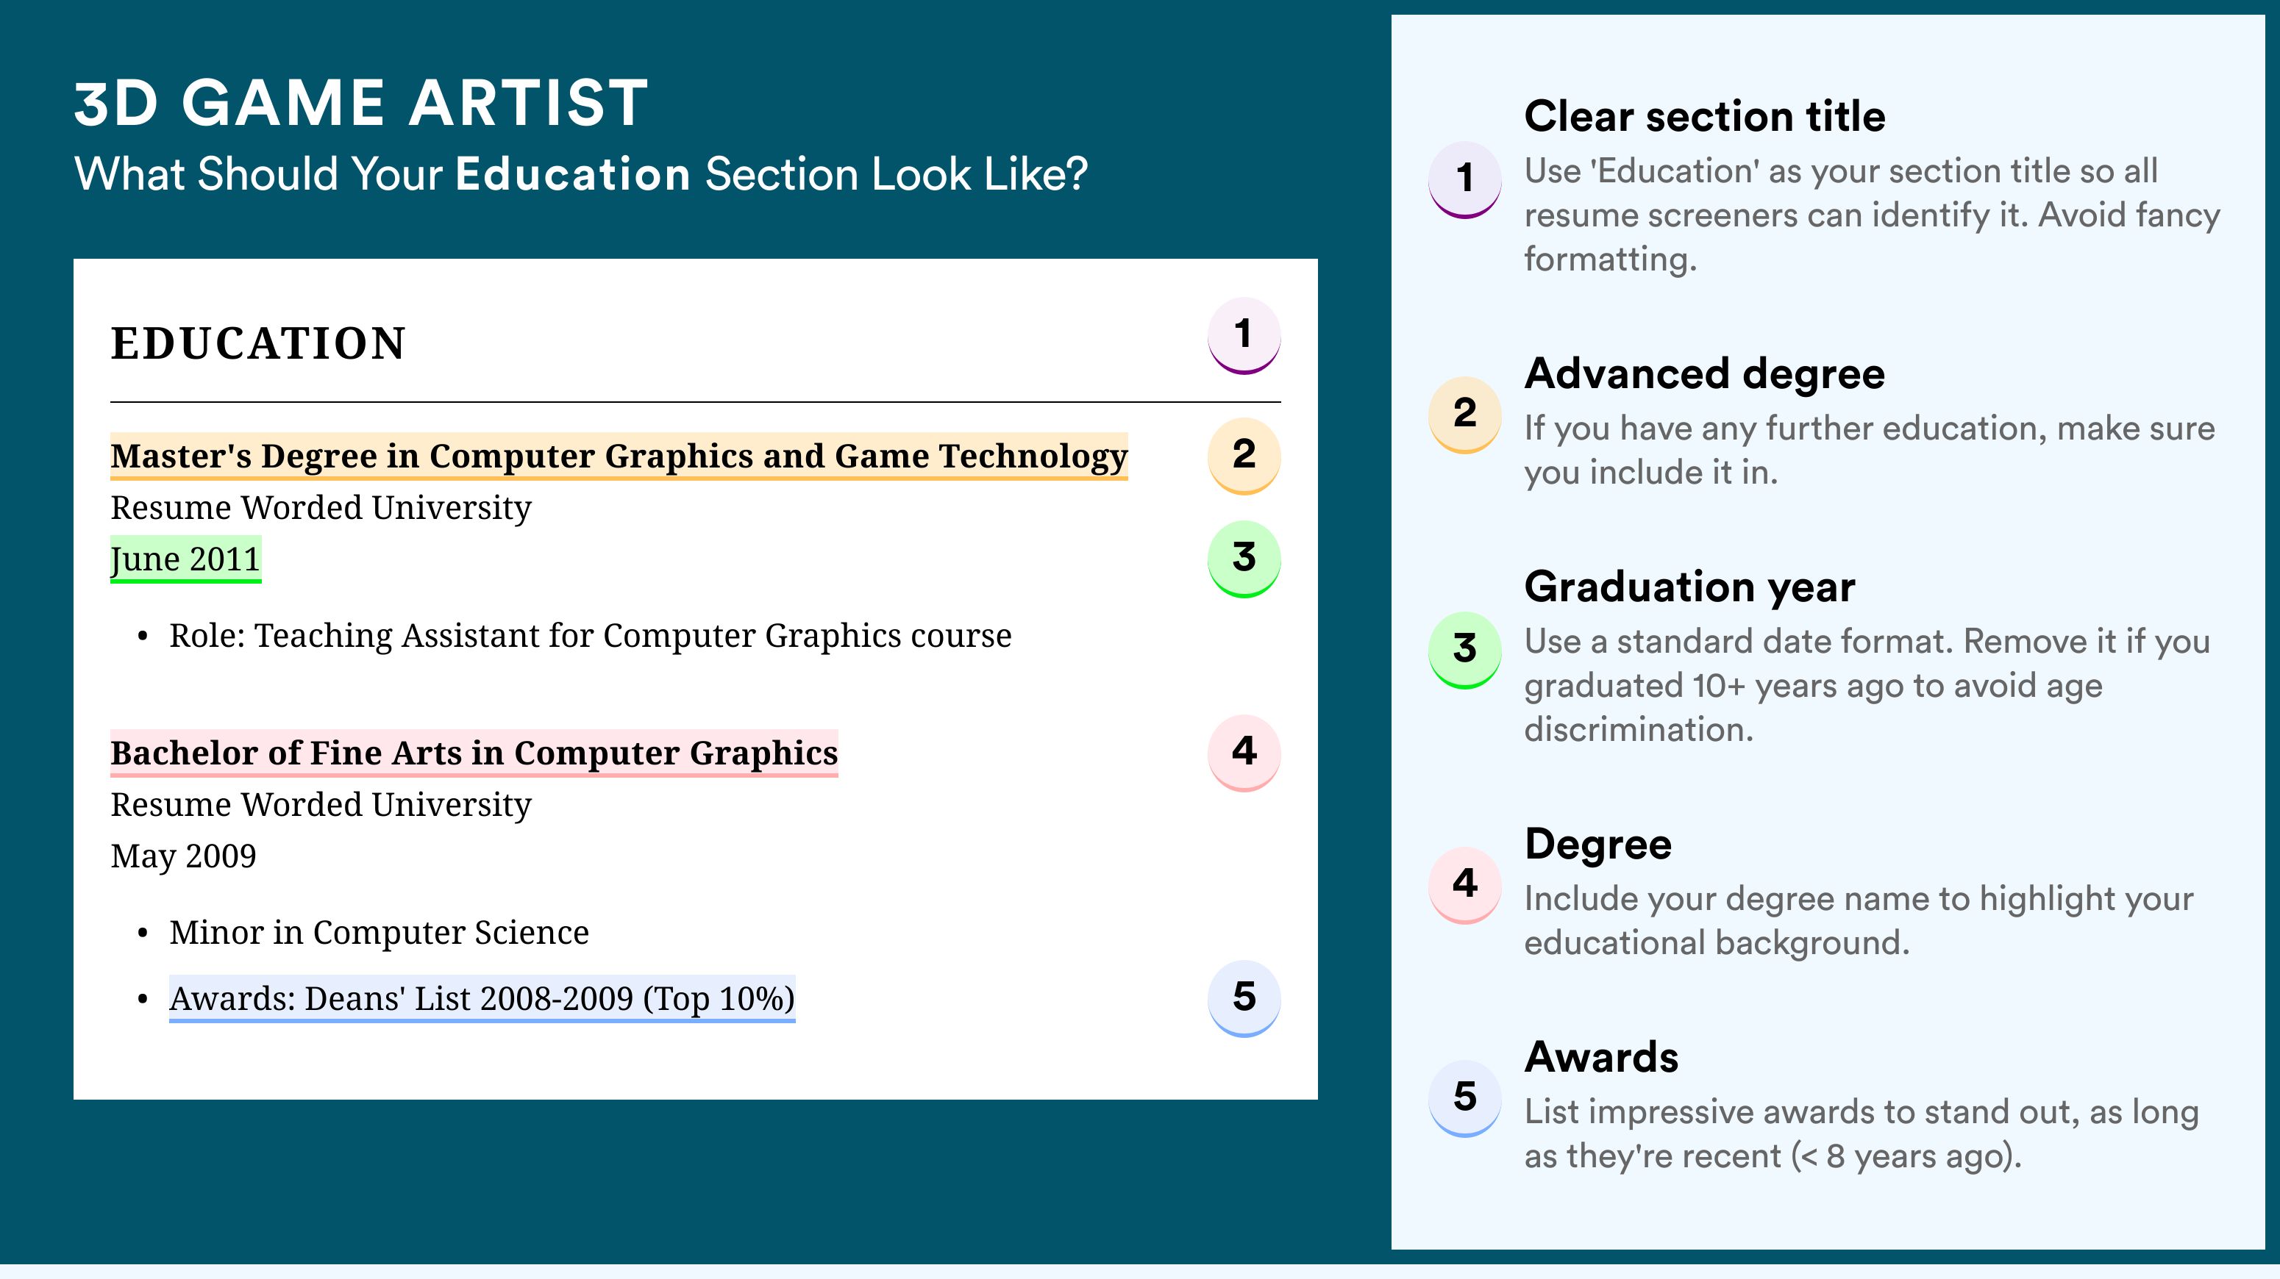Click the highlighted Master's Degree in Computer Graphics title

coord(619,456)
